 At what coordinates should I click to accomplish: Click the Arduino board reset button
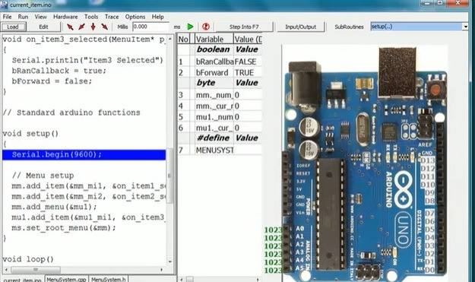point(435,90)
